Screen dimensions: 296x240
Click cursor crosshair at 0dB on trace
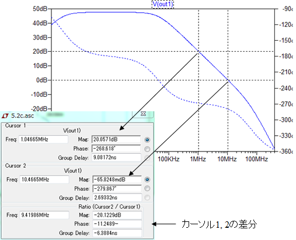(x=228, y=80)
